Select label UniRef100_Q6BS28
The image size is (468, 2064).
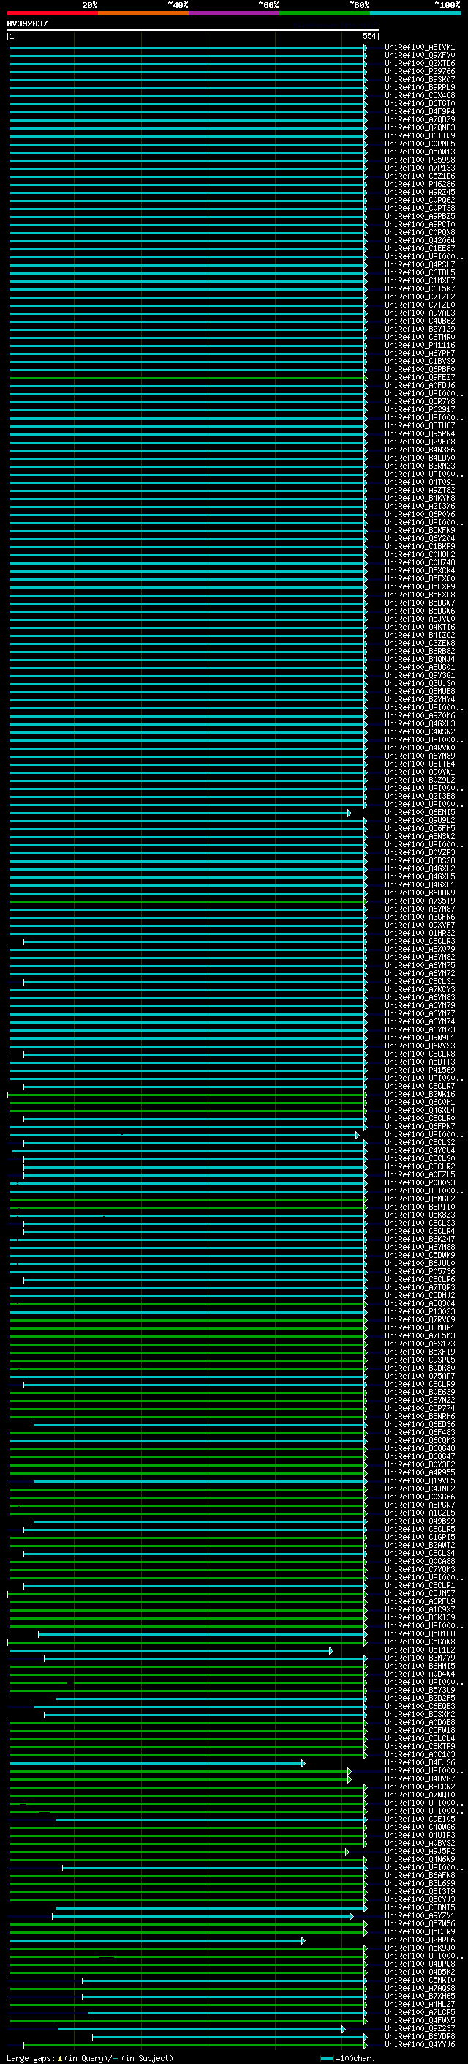[419, 860]
